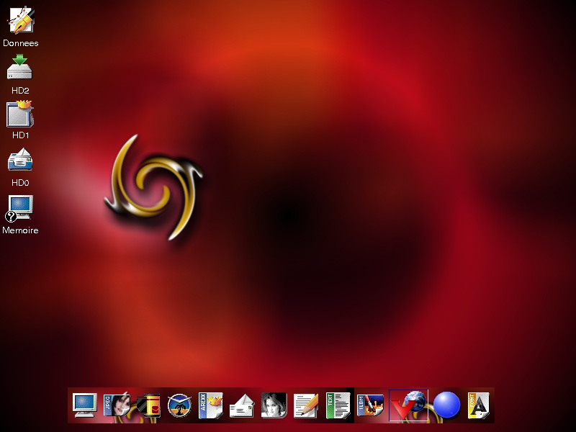Open the palm tree clock dock icon
576x432 pixels.
point(179,405)
